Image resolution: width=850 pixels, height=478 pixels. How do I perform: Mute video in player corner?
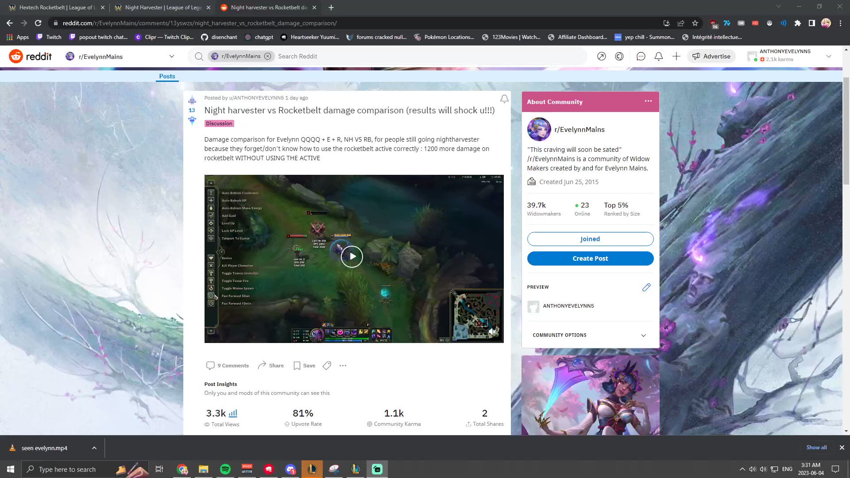[x=493, y=331]
